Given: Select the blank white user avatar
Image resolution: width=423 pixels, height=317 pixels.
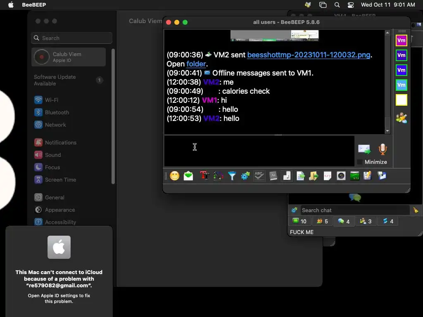Looking at the screenshot, I should click(x=402, y=100).
